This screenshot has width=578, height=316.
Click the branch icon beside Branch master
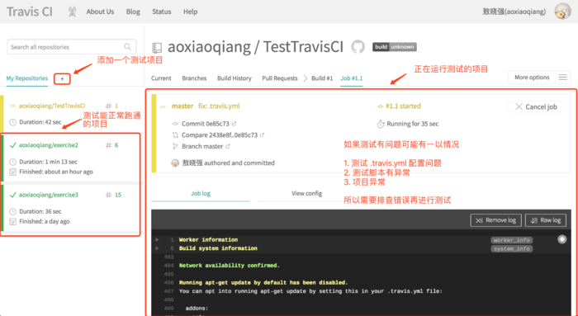click(x=175, y=146)
